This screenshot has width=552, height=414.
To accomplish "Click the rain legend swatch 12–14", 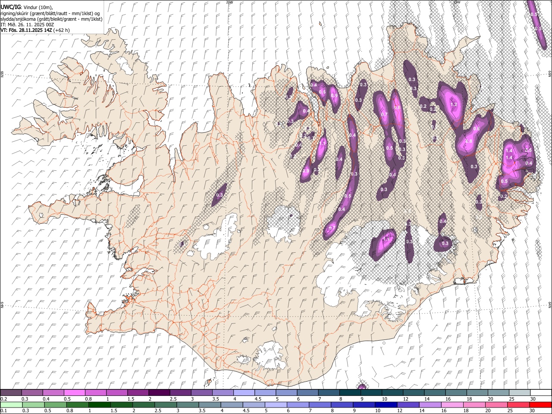I will pyautogui.click(x=408, y=405).
